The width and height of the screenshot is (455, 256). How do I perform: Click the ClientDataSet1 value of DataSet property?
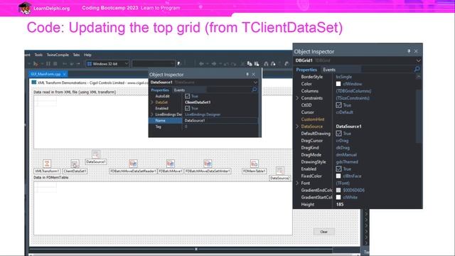click(x=198, y=102)
